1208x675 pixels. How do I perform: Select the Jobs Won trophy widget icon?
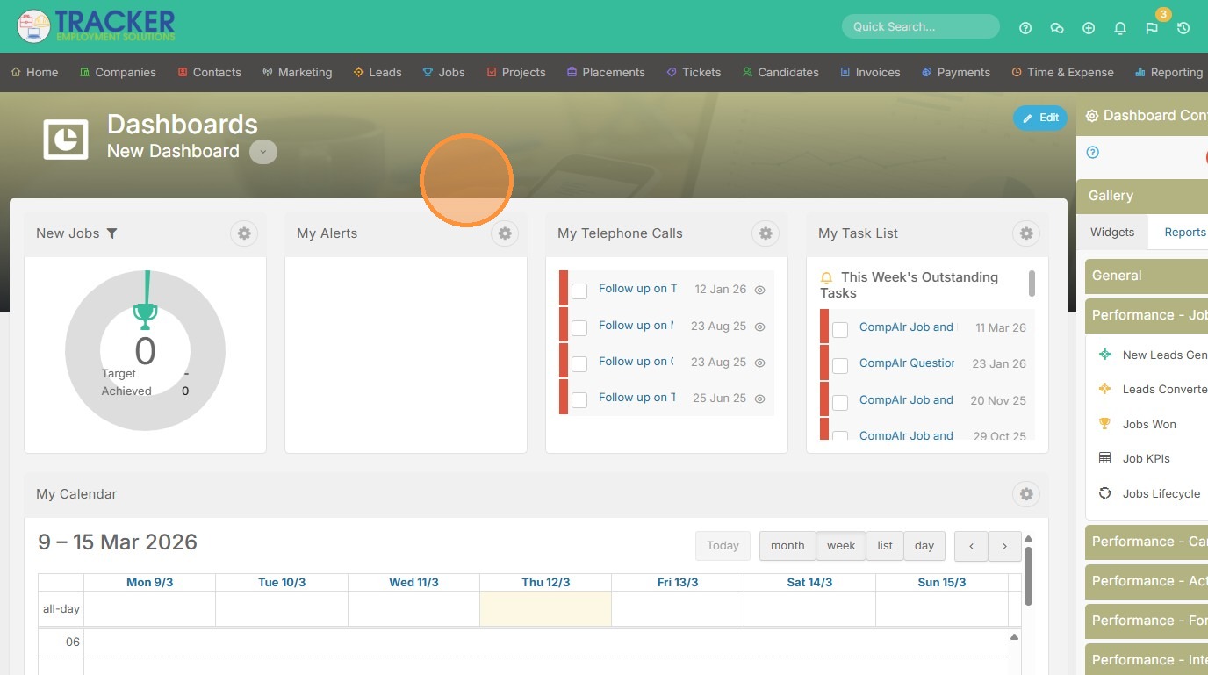[1105, 424]
